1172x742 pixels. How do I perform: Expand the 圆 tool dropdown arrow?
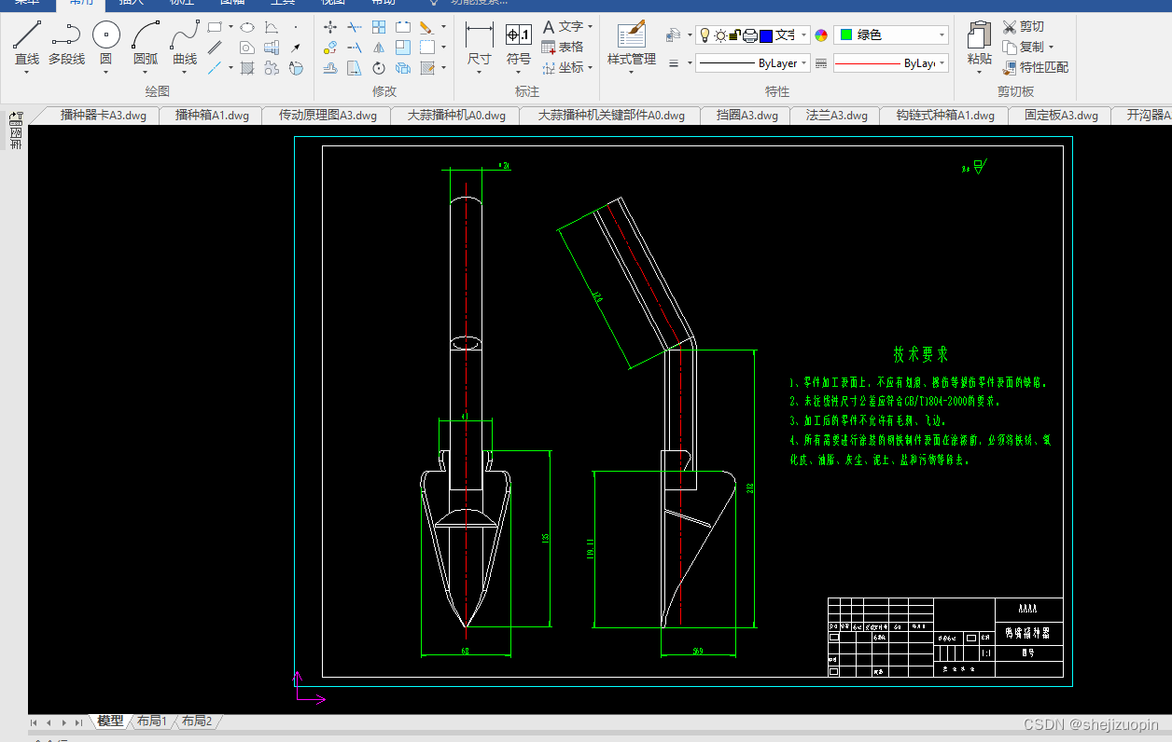[x=106, y=72]
